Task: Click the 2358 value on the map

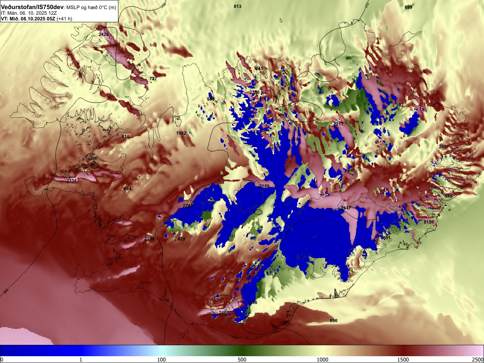Action: click(x=254, y=92)
